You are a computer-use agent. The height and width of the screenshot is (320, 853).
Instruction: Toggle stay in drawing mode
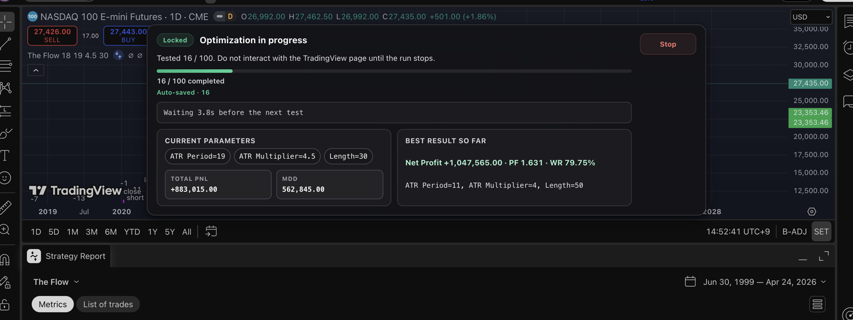(5, 282)
